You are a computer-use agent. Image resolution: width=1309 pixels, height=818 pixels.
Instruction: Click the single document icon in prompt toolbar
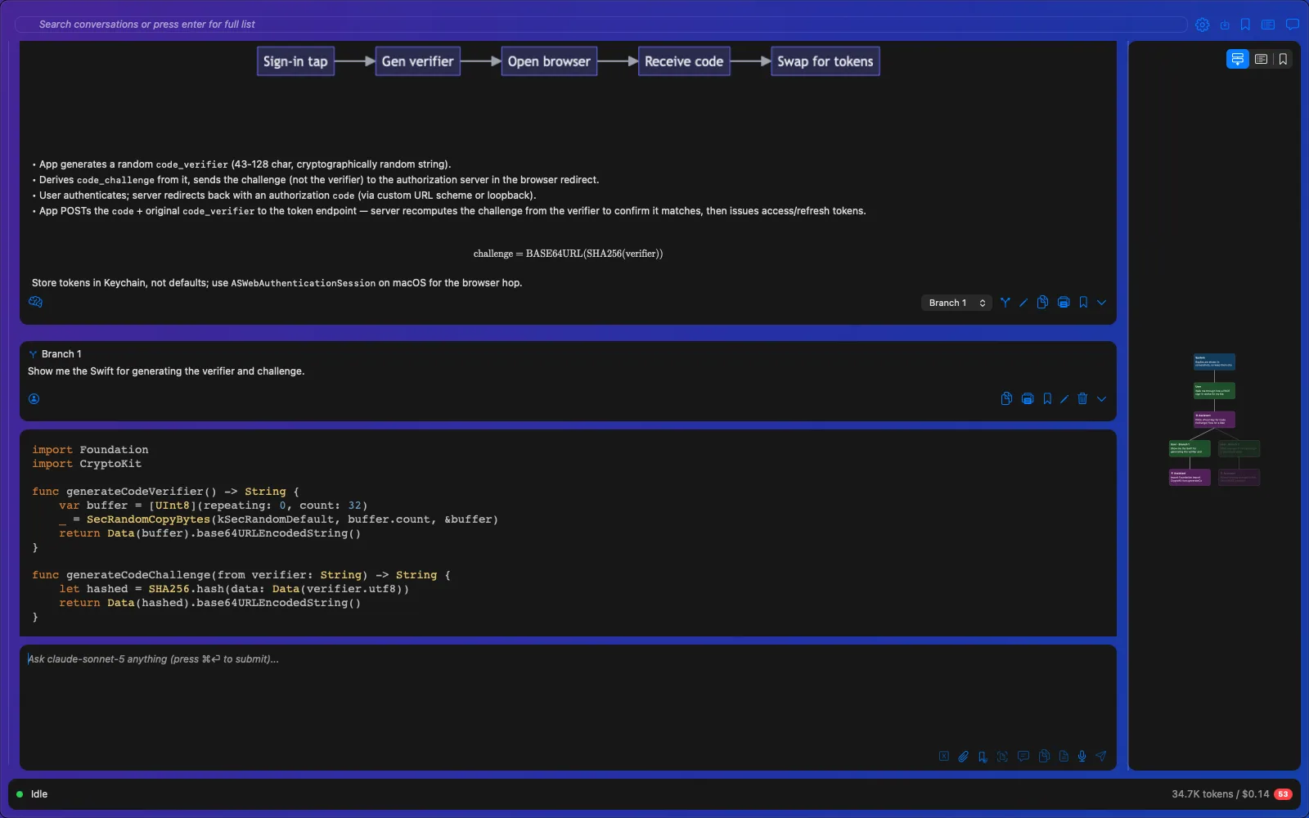pyautogui.click(x=1064, y=757)
